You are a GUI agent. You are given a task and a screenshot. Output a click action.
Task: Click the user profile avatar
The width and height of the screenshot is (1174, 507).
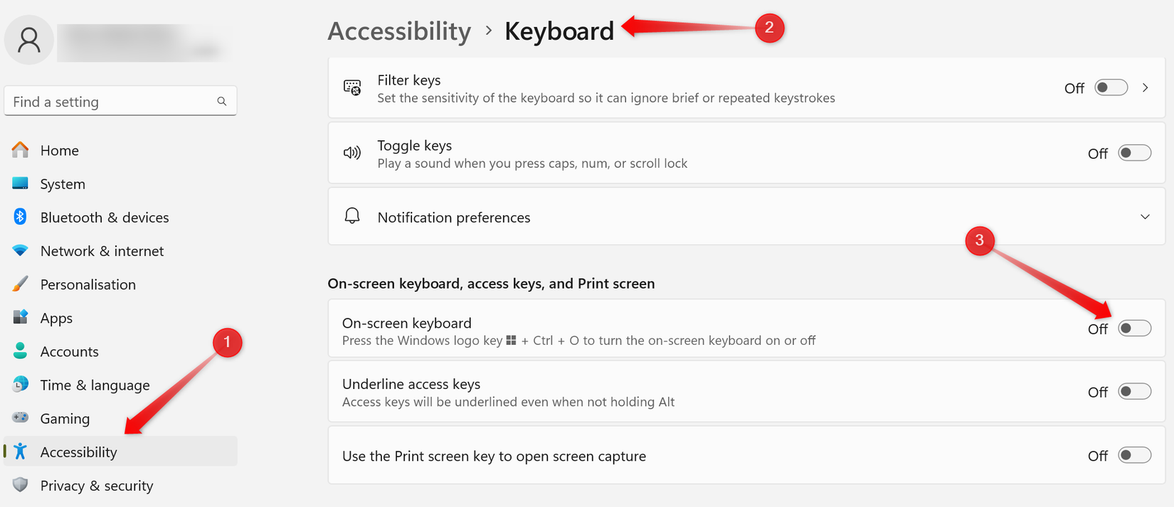(x=28, y=40)
